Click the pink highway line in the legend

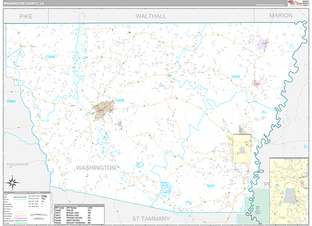[x=20, y=218]
